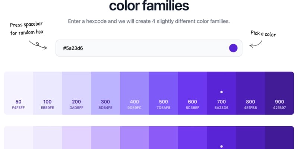
Task: Click the curved arrow beside Pick a color
Action: [x=256, y=44]
